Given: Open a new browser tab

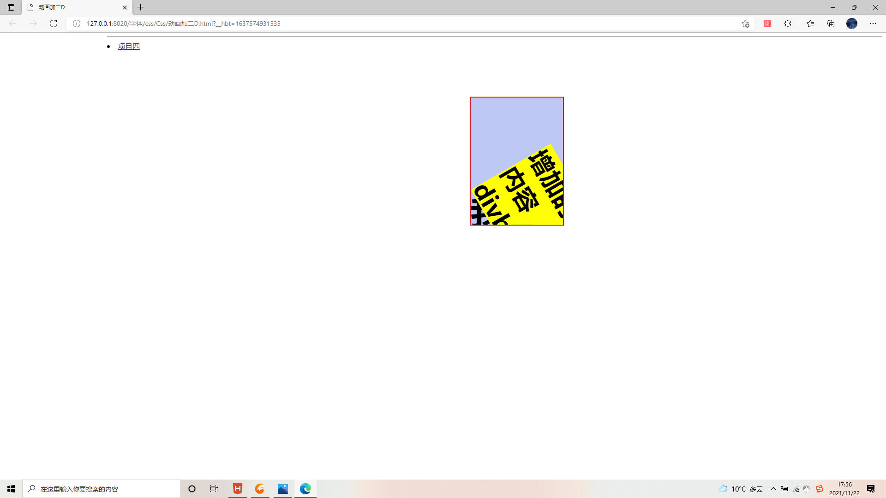Looking at the screenshot, I should [x=141, y=7].
